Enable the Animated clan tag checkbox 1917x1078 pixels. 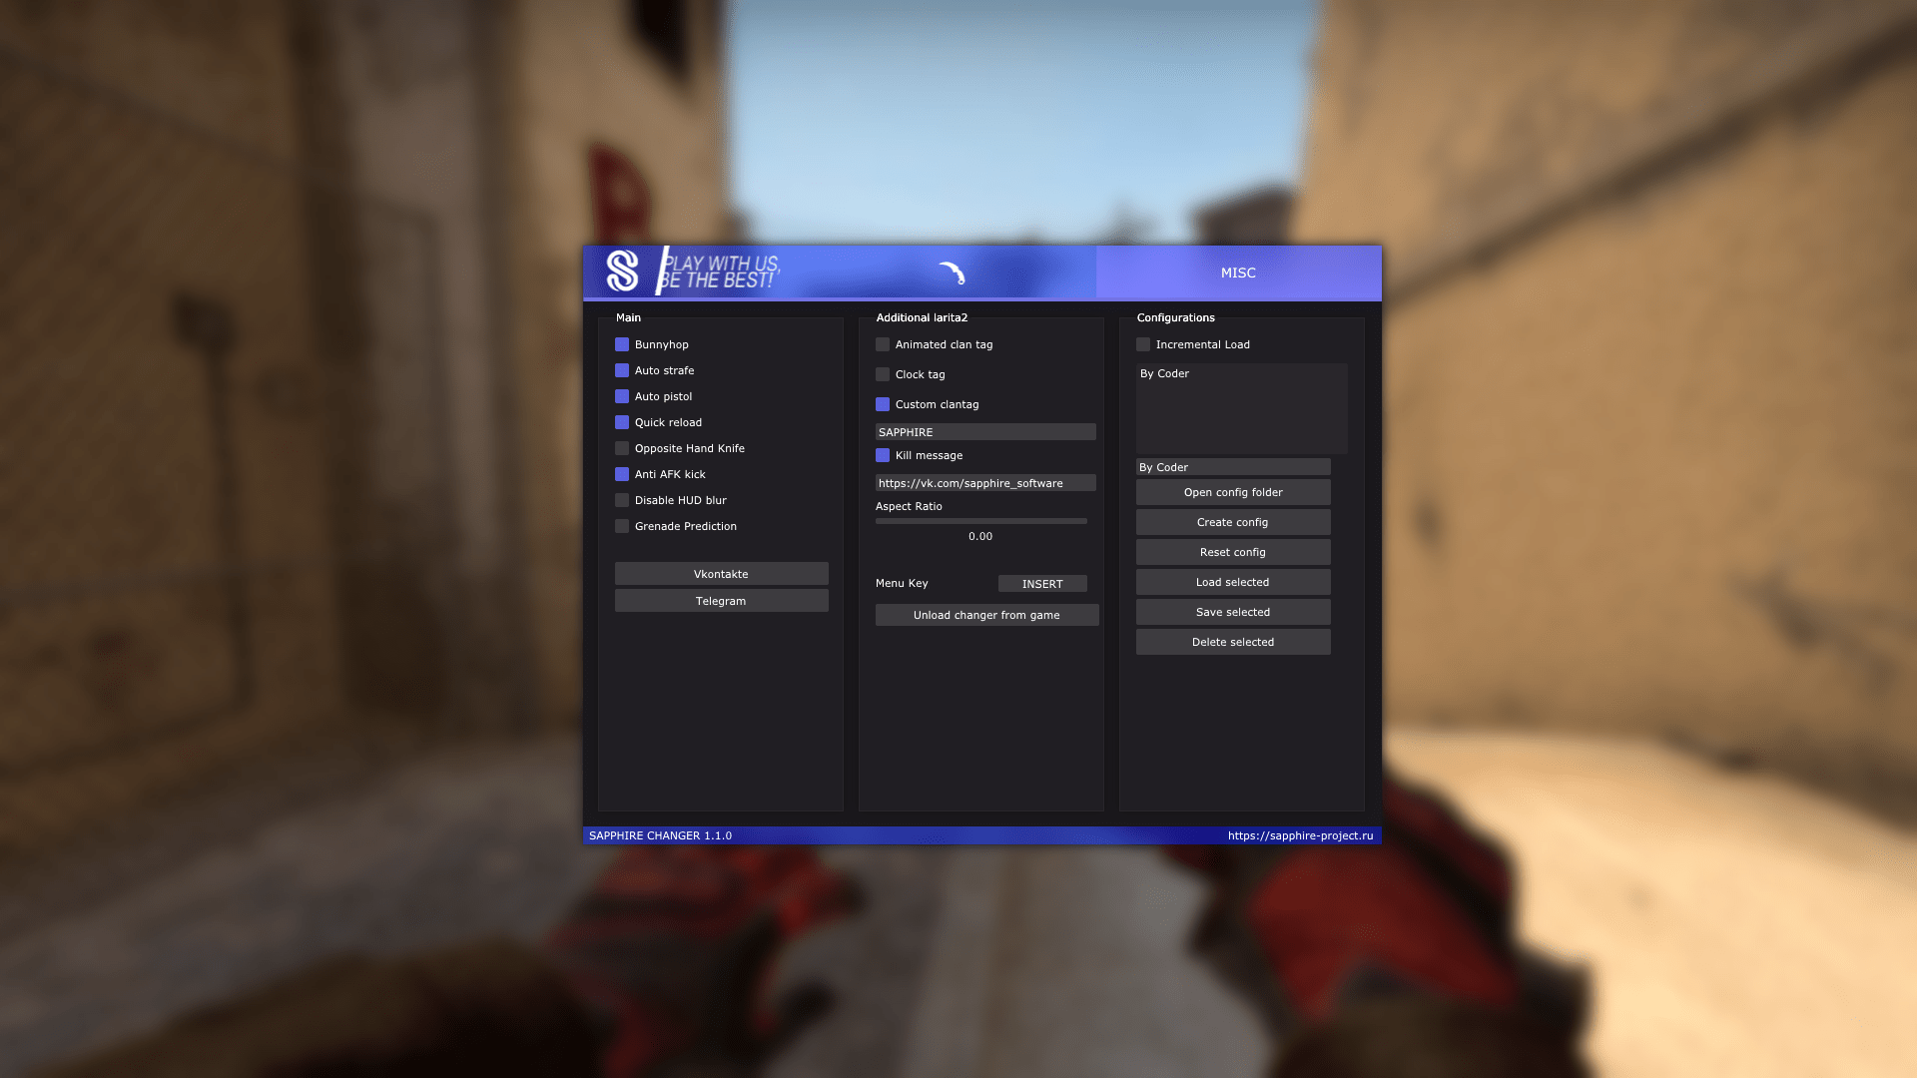click(881, 343)
